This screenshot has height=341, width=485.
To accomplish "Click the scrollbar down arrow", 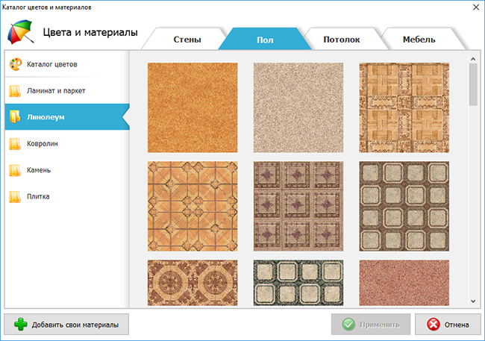I will (473, 301).
